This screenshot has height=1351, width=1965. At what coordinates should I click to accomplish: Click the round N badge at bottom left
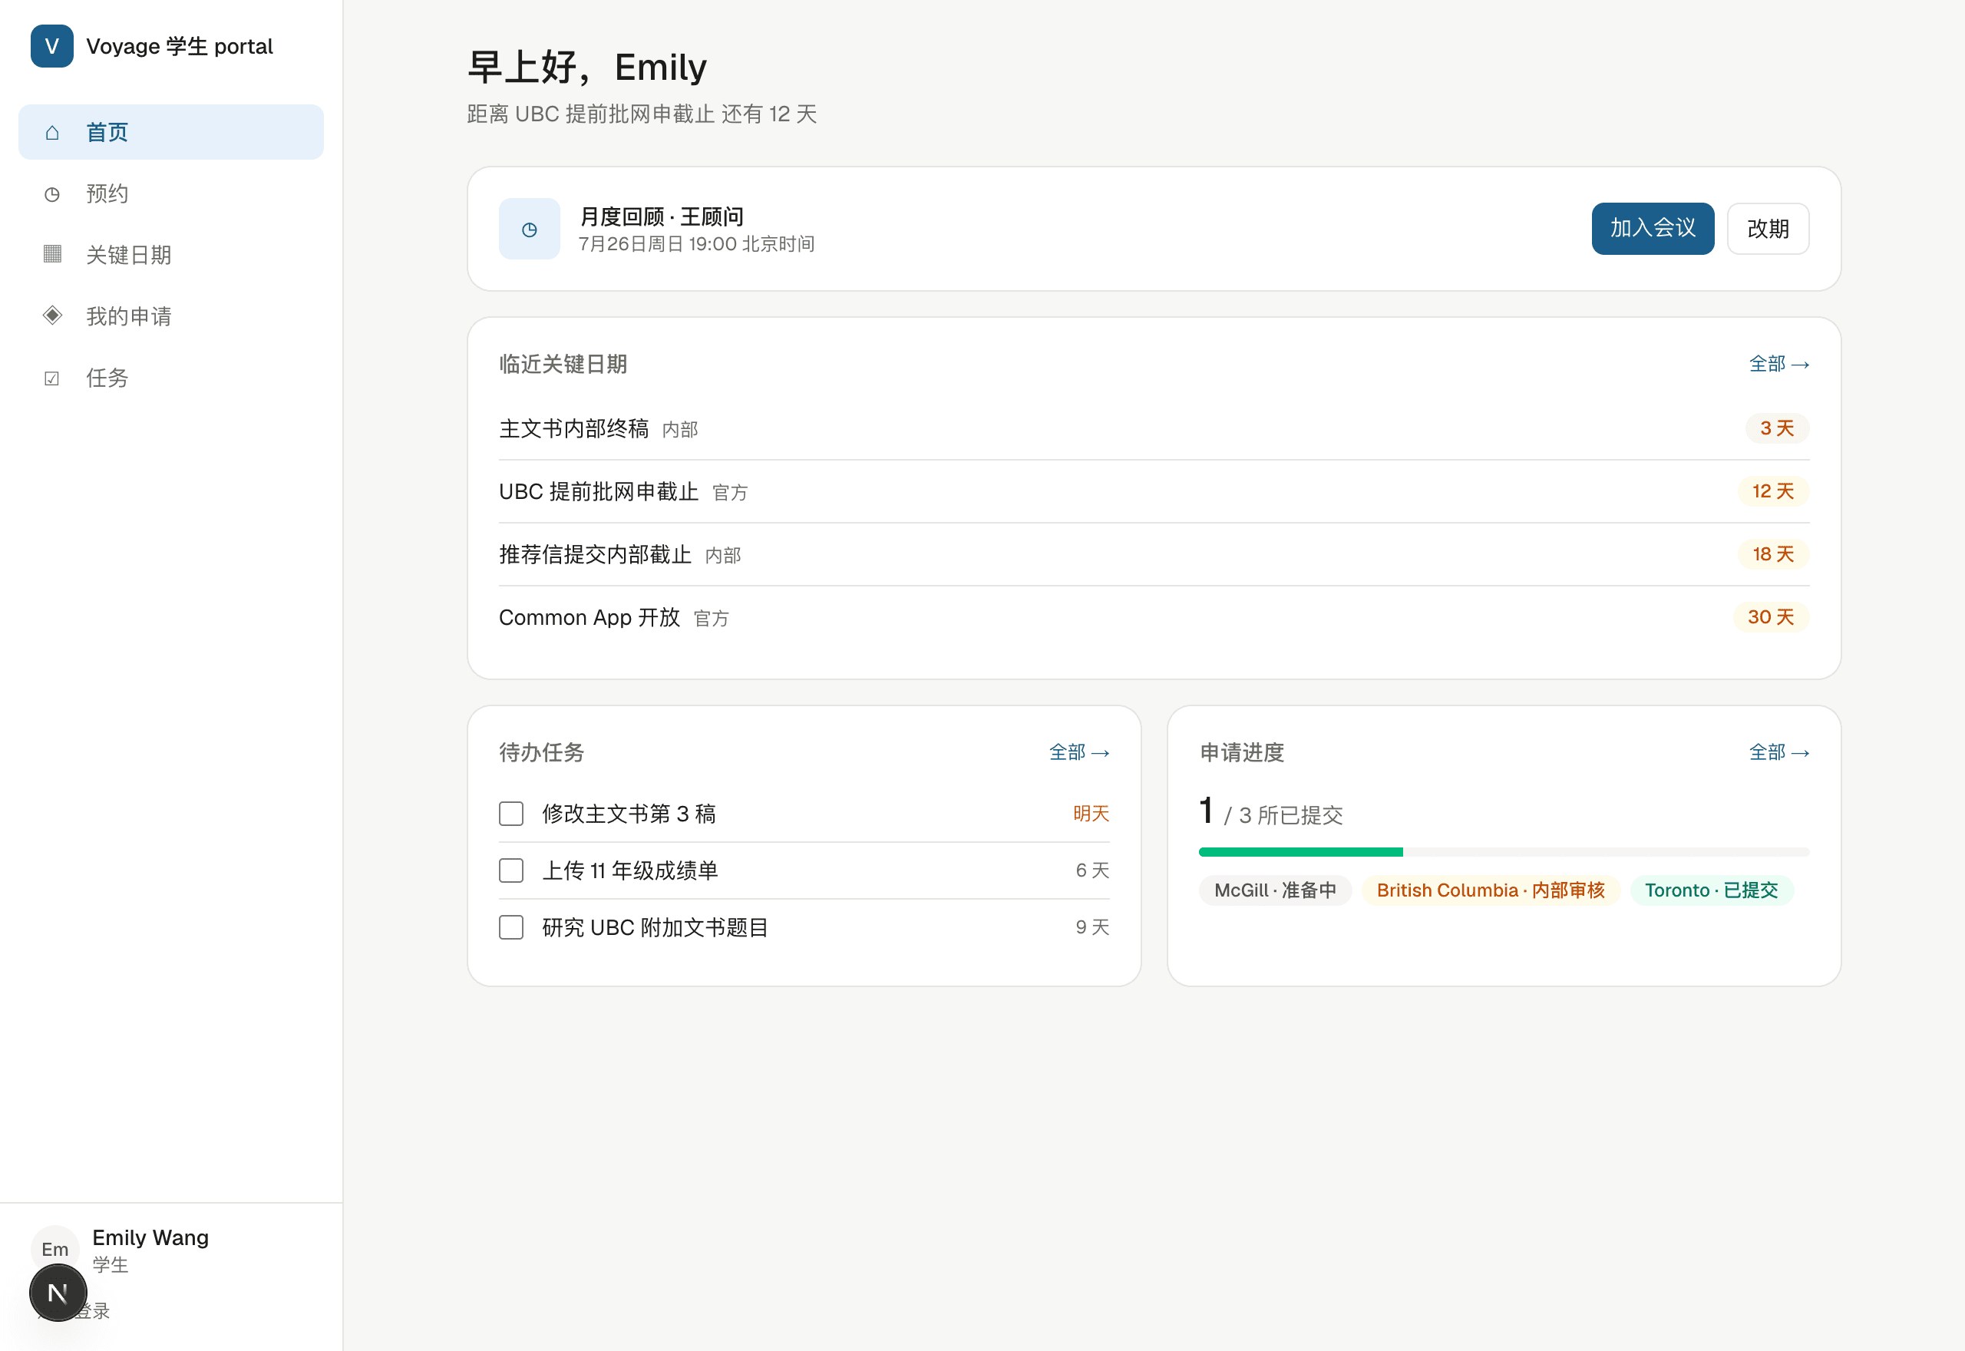[x=58, y=1293]
